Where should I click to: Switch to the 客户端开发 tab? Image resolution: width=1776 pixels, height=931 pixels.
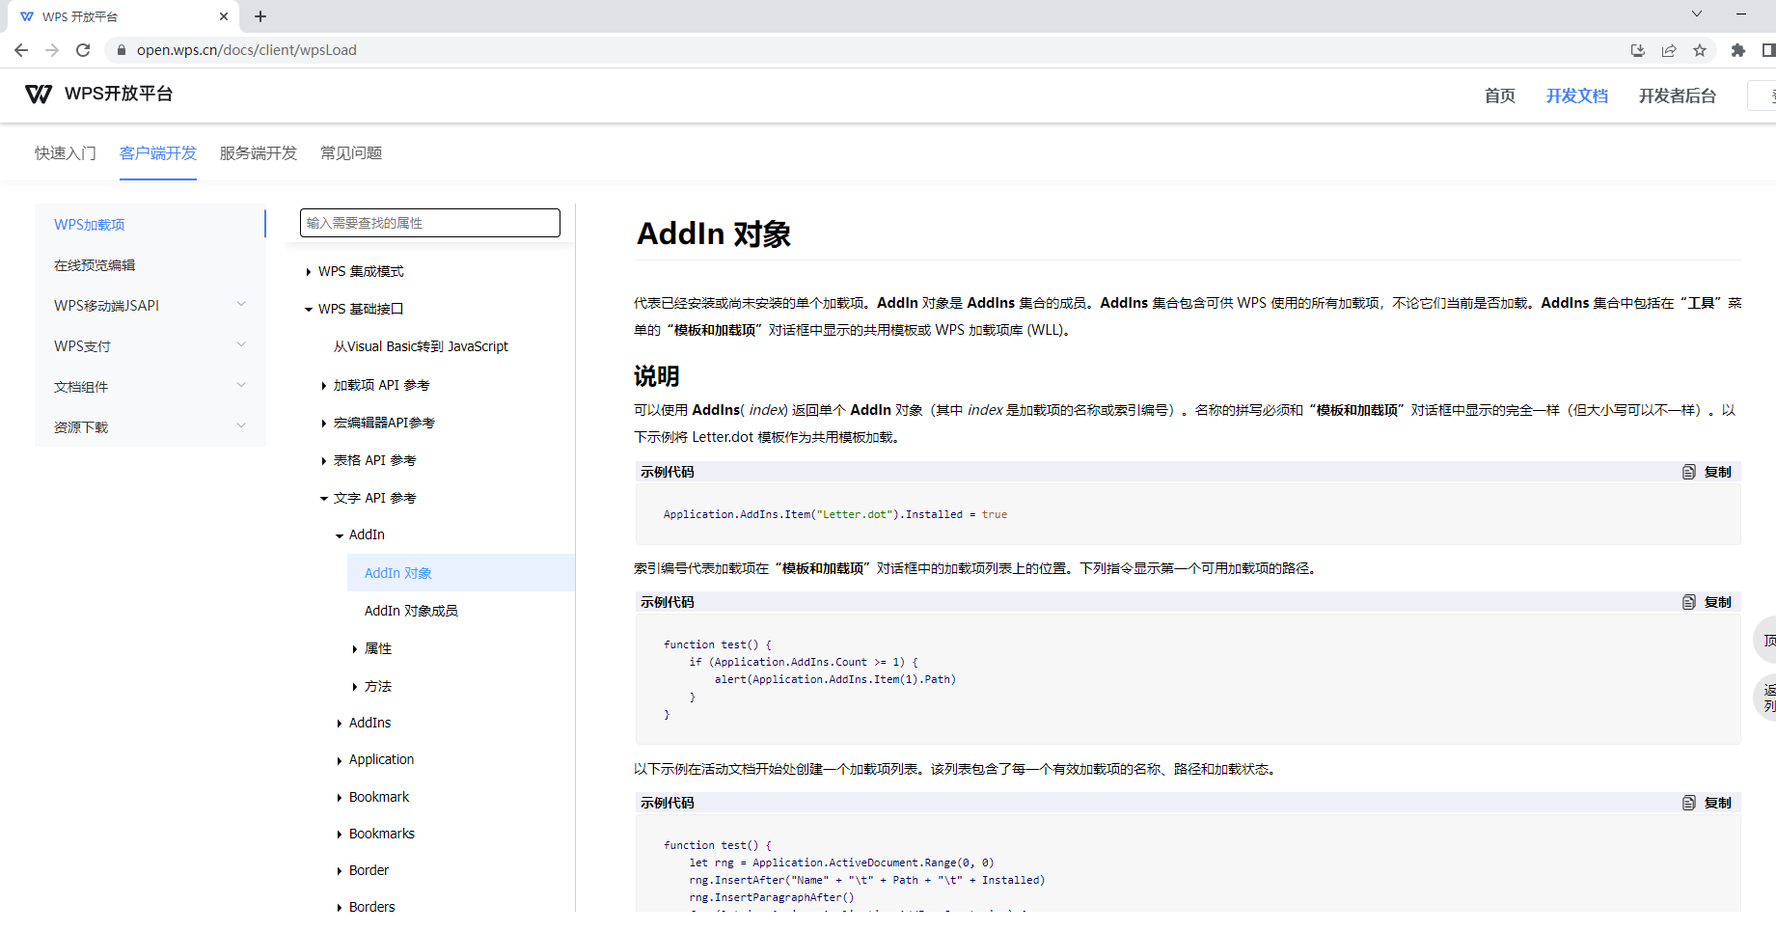[158, 153]
